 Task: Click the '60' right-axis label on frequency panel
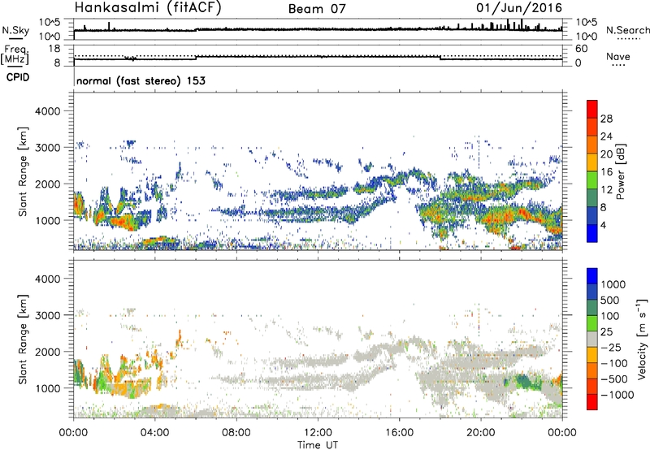(x=581, y=49)
